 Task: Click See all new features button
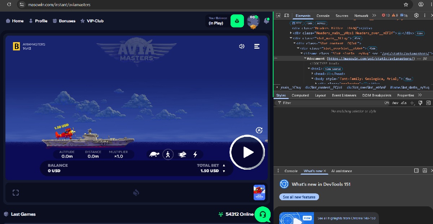[299, 197]
